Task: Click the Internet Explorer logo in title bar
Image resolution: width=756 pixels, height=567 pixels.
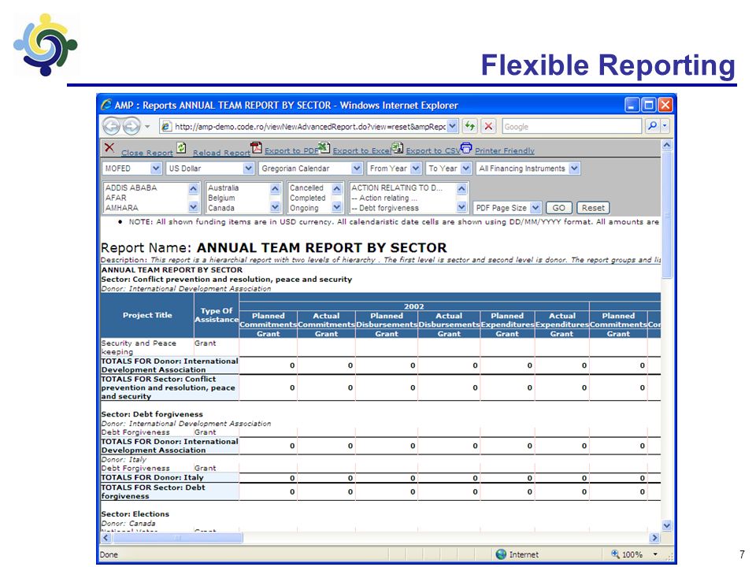Action: 106,105
